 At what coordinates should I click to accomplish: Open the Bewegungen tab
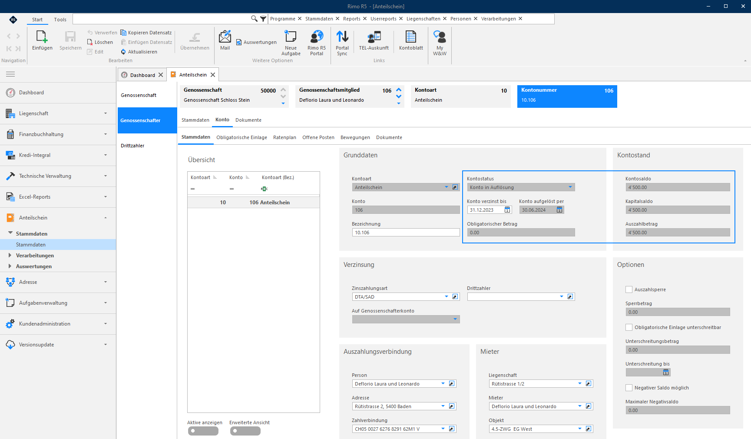355,137
